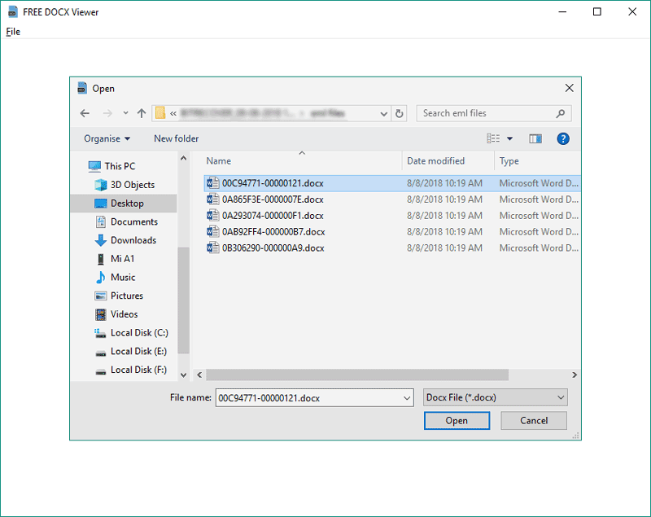The image size is (651, 517).
Task: Click the 3D Objects cube icon
Action: click(x=100, y=185)
